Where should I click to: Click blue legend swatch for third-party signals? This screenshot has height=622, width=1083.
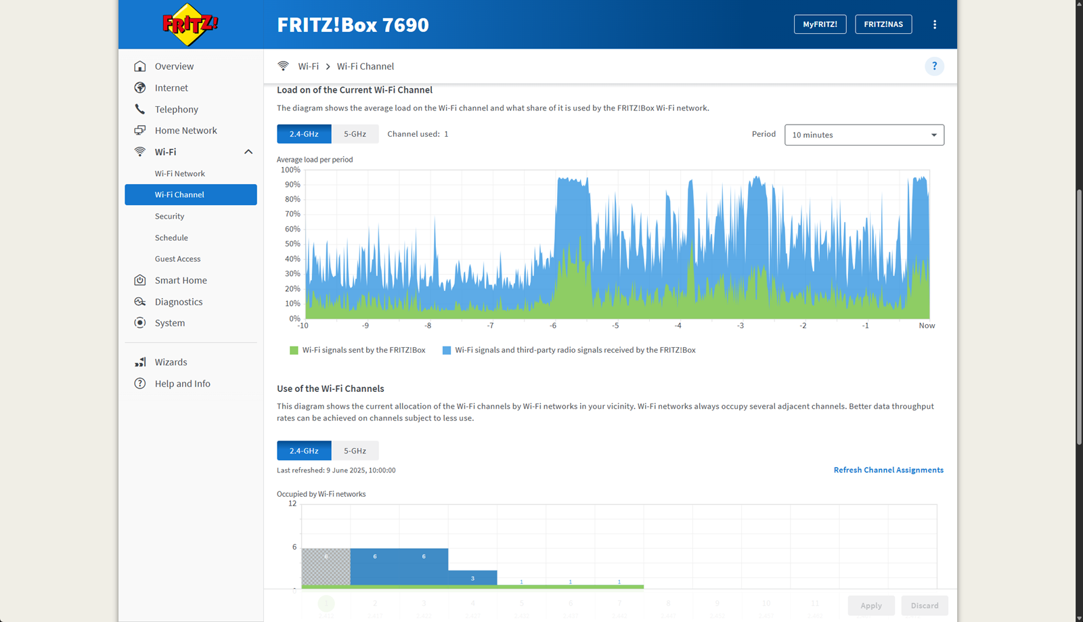coord(447,351)
